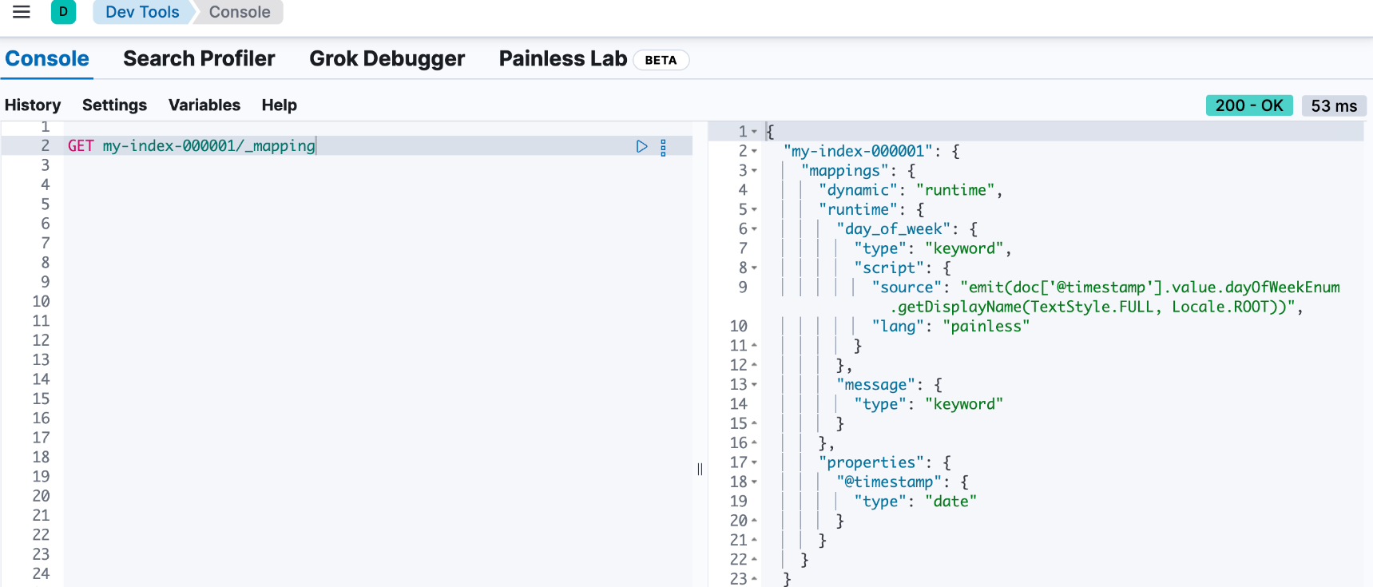Click the 200 - OK status badge

[x=1248, y=105]
